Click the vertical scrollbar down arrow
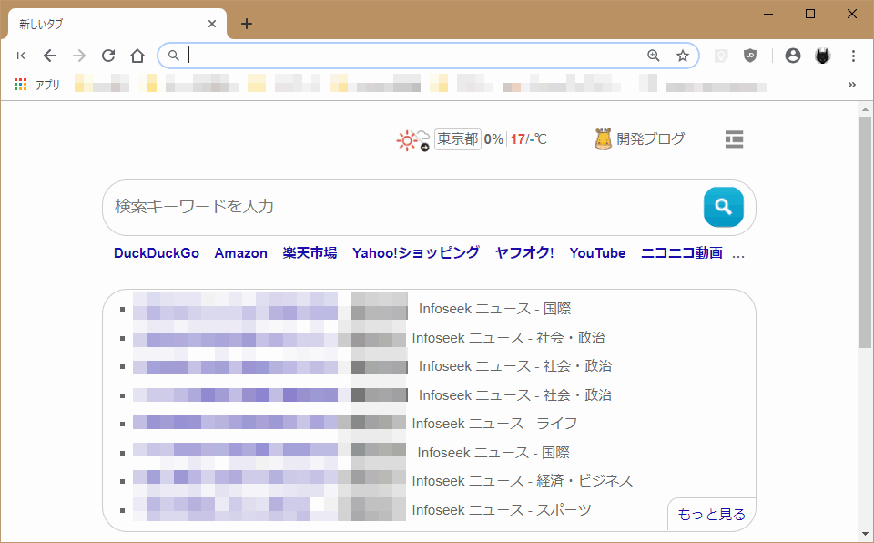874x543 pixels. [x=865, y=533]
